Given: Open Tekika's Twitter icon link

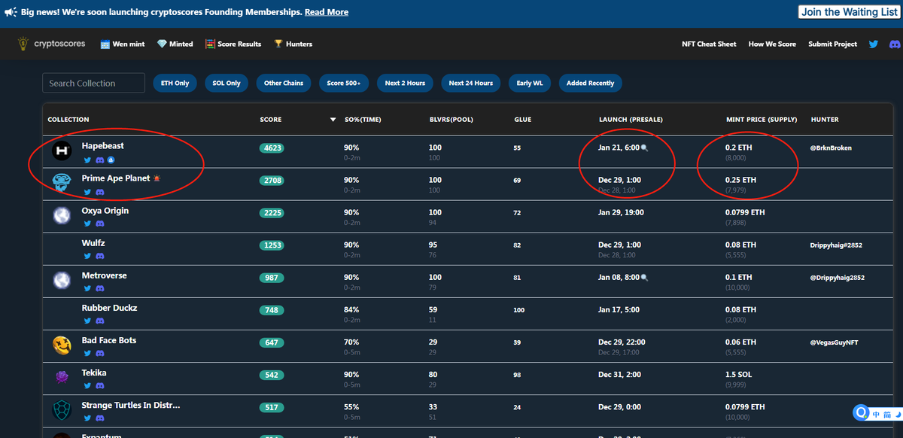Looking at the screenshot, I should click(87, 386).
